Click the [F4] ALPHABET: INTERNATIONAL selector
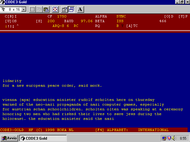 coord(132,130)
